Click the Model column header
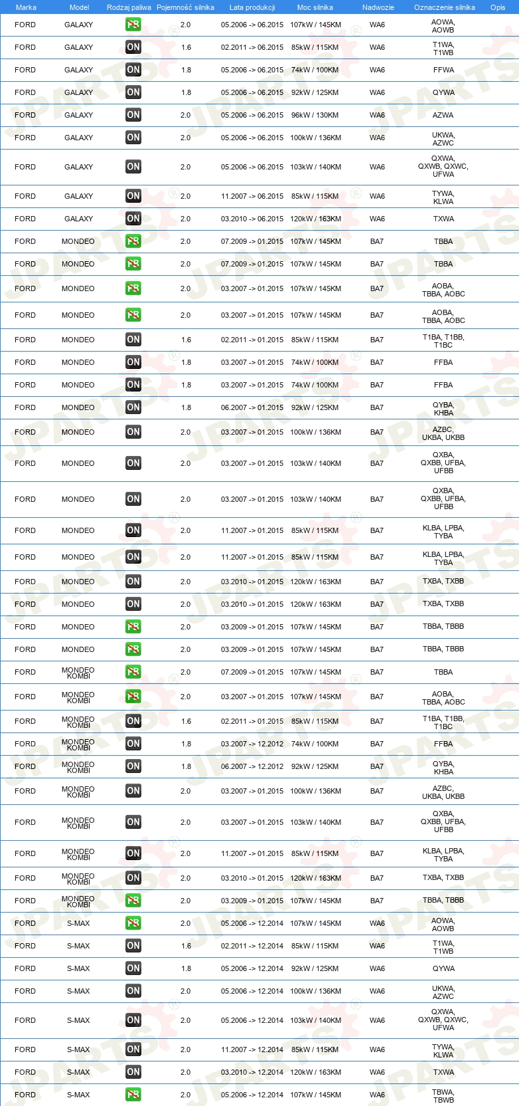 point(79,7)
